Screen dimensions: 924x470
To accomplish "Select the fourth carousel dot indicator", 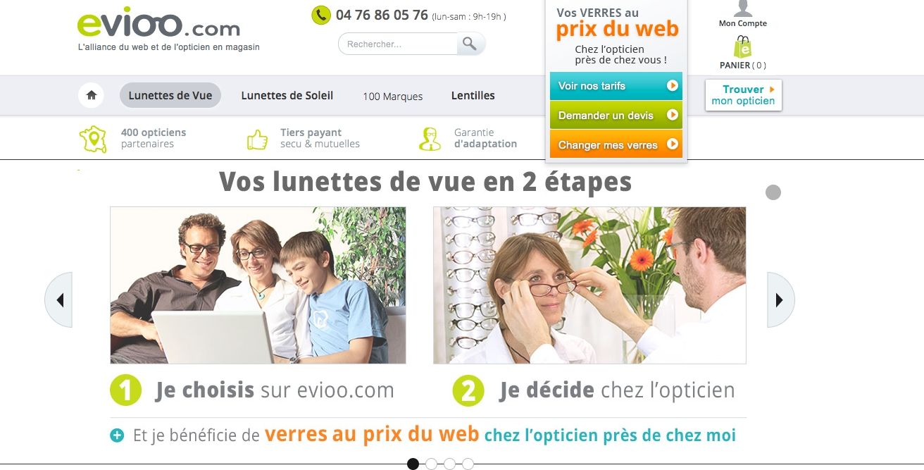I will click(x=468, y=464).
